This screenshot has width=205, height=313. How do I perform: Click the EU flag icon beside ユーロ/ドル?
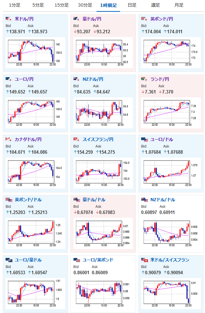click(x=145, y=139)
